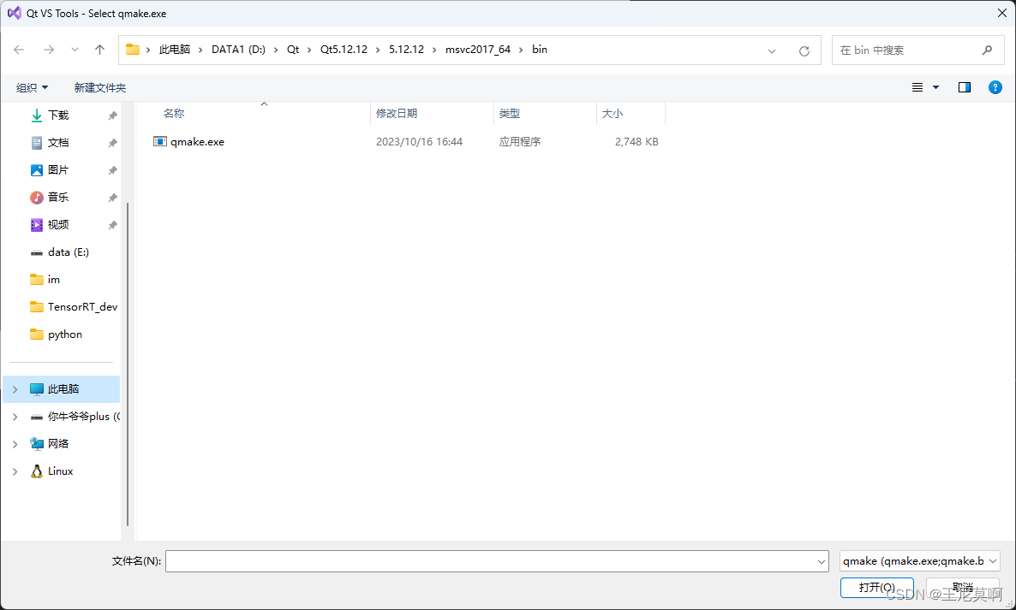Click the bin segment of the path
Viewport: 1016px width, 610px height.
[540, 49]
